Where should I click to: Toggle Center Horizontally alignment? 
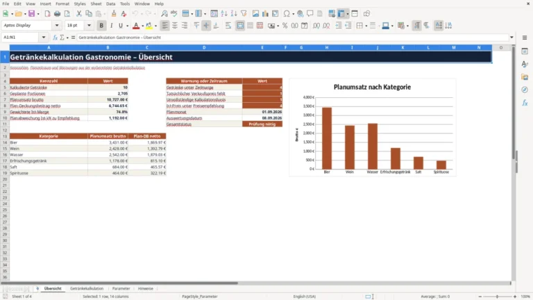point(175,26)
